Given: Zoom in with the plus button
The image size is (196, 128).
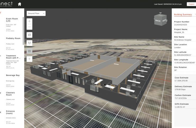Looking at the screenshot, I should (29, 21).
